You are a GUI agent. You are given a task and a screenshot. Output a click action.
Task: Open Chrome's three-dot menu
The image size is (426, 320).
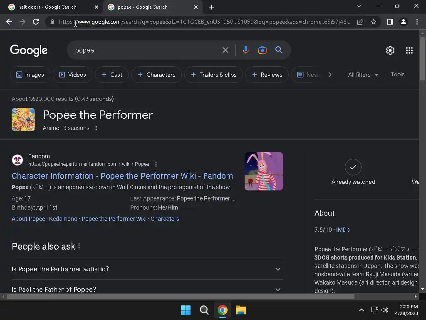pyautogui.click(x=417, y=22)
